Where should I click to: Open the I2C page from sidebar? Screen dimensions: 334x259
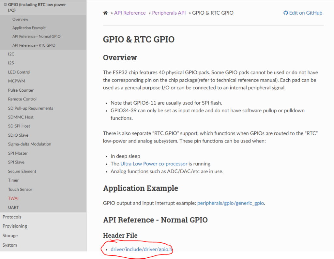tap(11, 54)
